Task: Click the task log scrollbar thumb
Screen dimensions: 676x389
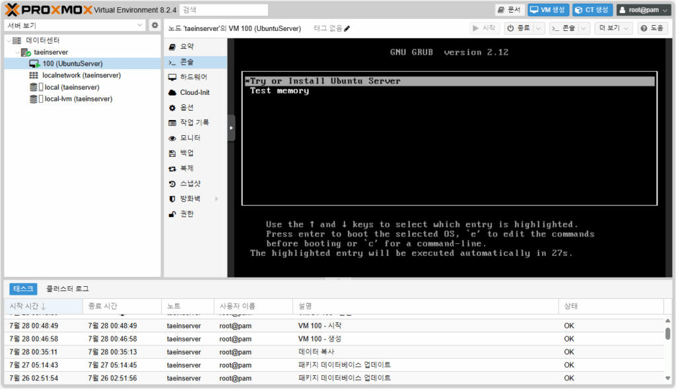Action: click(668, 334)
